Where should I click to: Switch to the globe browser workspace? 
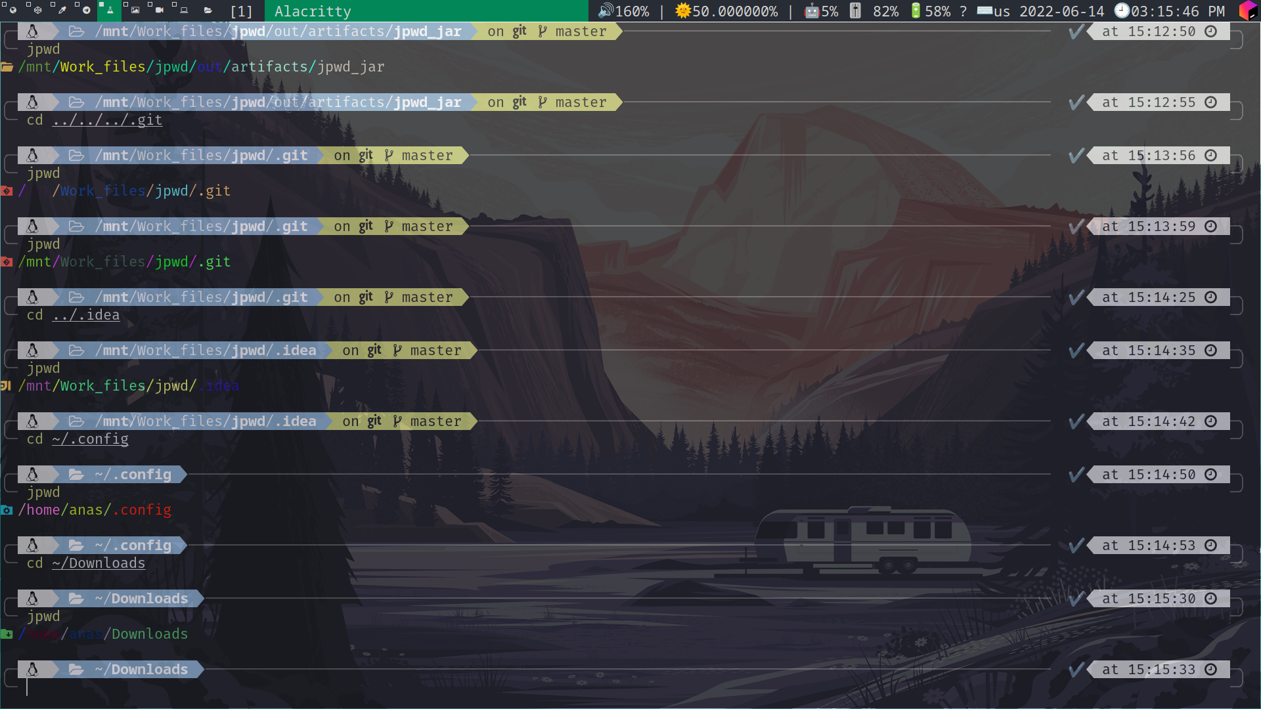pyautogui.click(x=12, y=11)
